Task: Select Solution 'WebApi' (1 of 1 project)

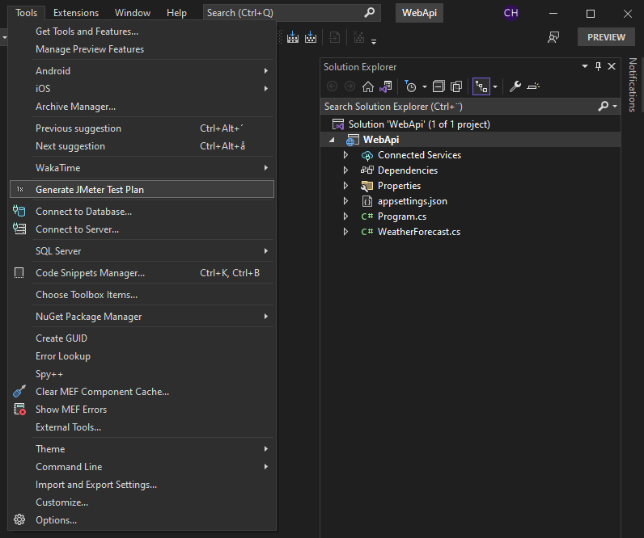Action: coord(419,124)
